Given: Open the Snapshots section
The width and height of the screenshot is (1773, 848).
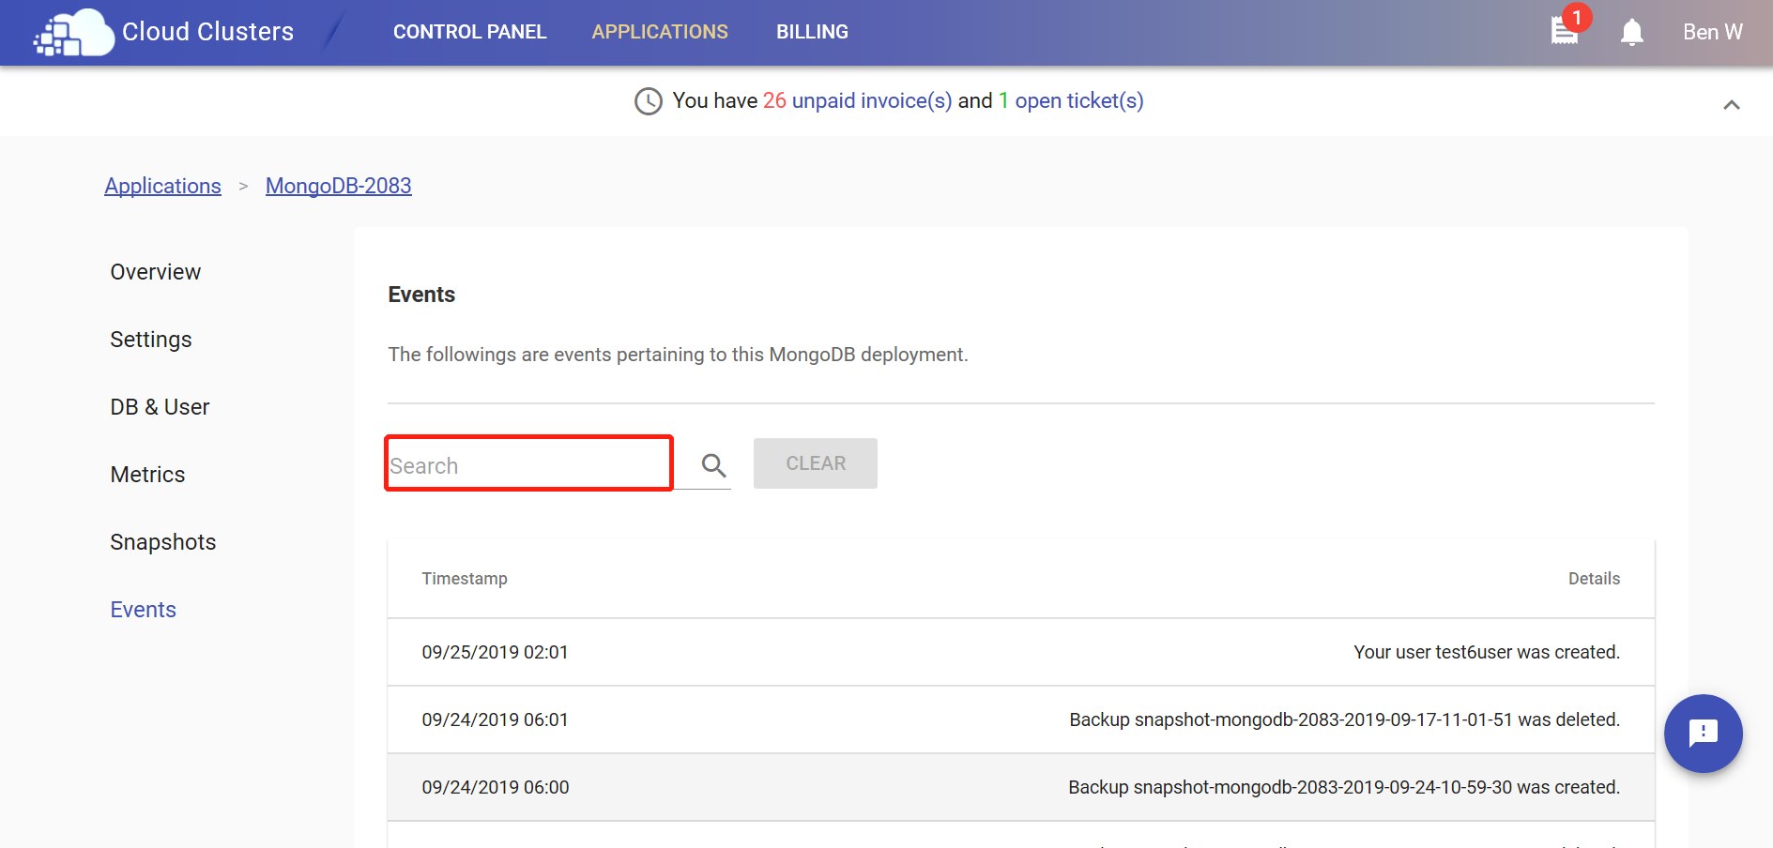Looking at the screenshot, I should pos(163,542).
